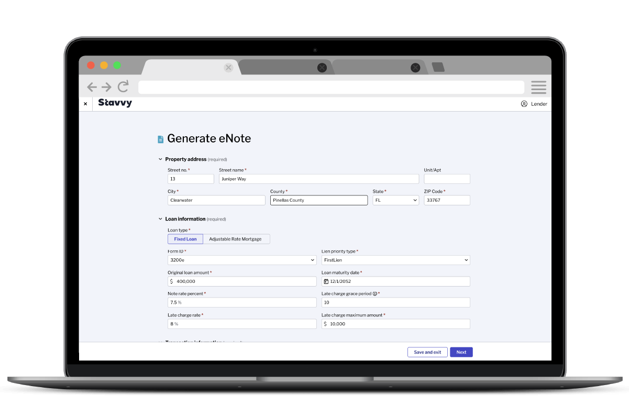Viewport: 629px width, 417px height.
Task: Collapse the Loan information section
Action: click(160, 219)
